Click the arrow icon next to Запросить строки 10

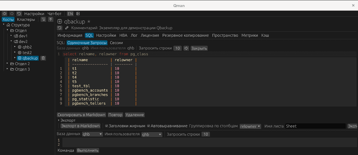(186, 48)
